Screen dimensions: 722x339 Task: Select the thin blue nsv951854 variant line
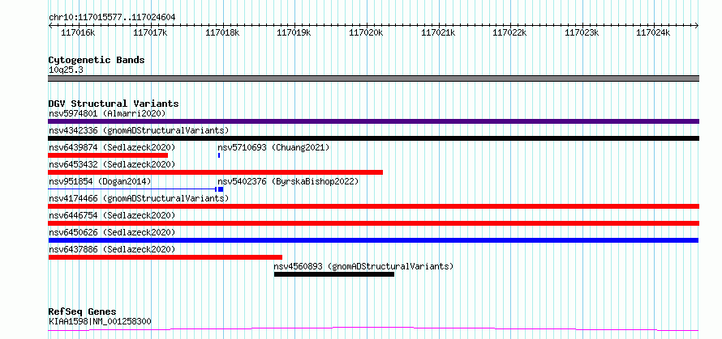[x=132, y=189]
